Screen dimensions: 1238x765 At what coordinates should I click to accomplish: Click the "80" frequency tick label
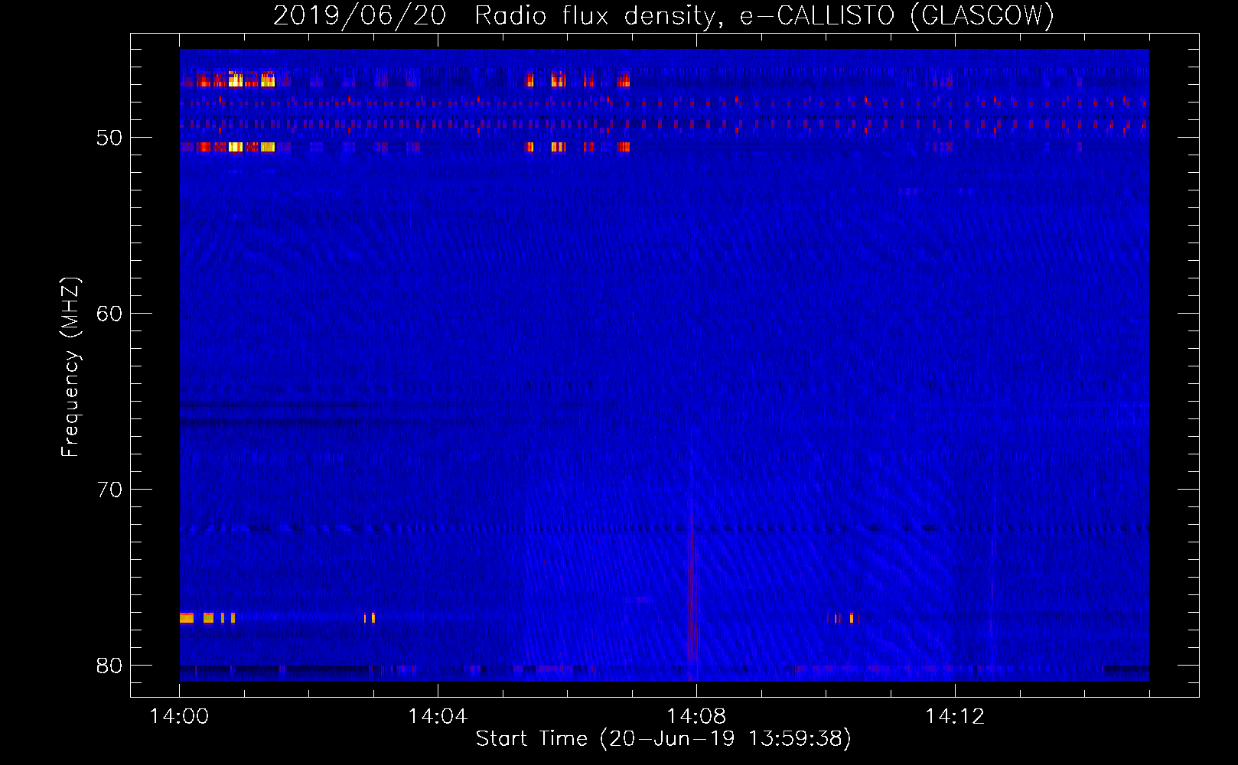click(x=109, y=666)
